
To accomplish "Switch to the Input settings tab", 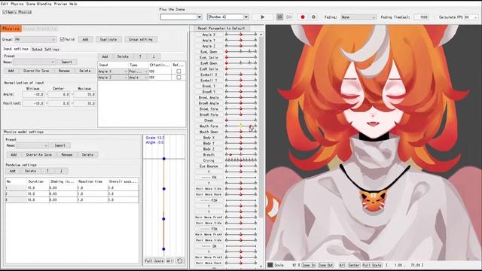I will click(16, 49).
